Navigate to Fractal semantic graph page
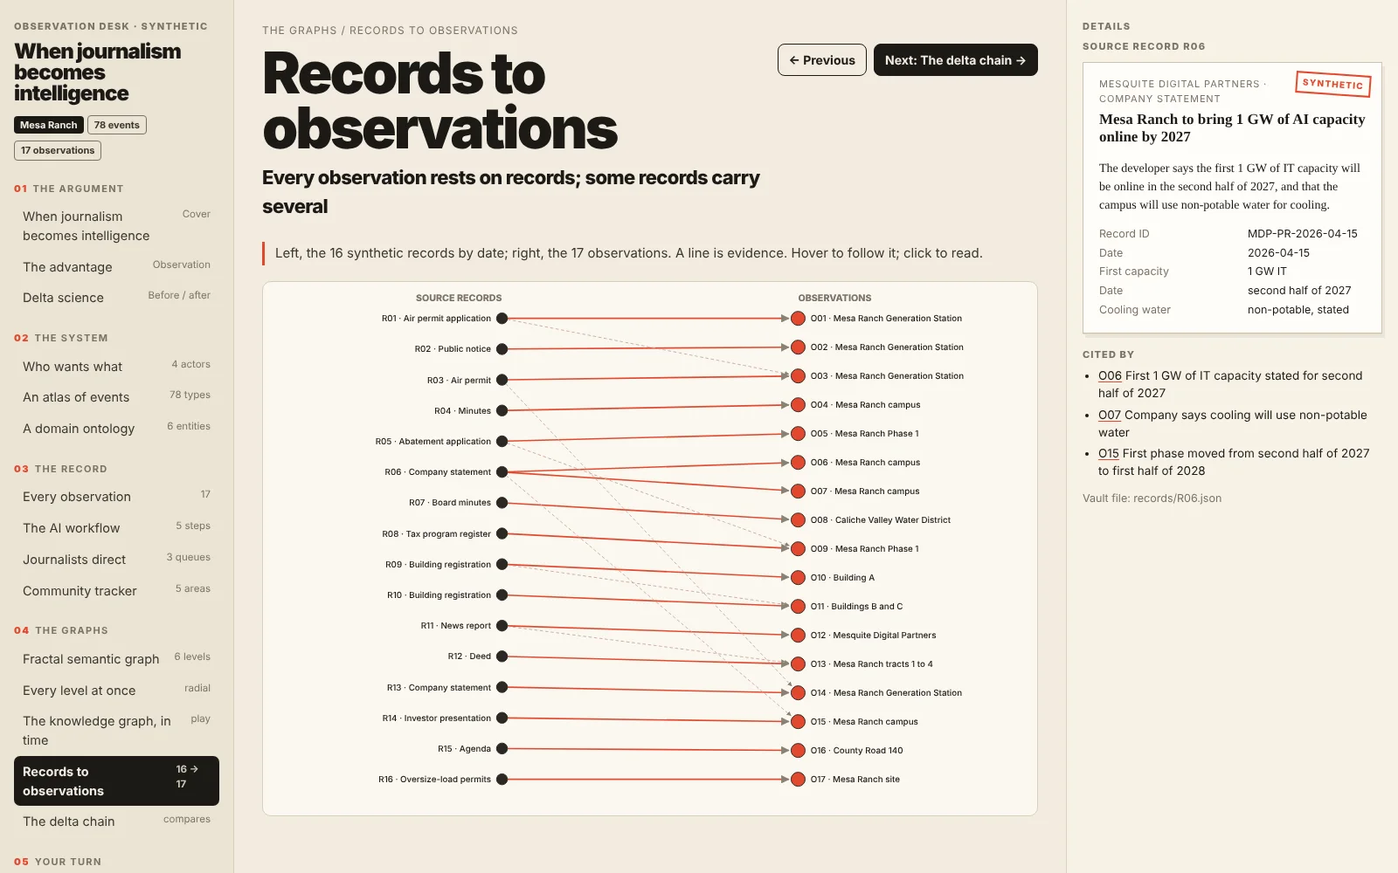The image size is (1398, 873). (116, 659)
